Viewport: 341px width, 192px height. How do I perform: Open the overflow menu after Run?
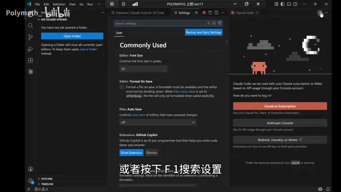pyautogui.click(x=99, y=4)
